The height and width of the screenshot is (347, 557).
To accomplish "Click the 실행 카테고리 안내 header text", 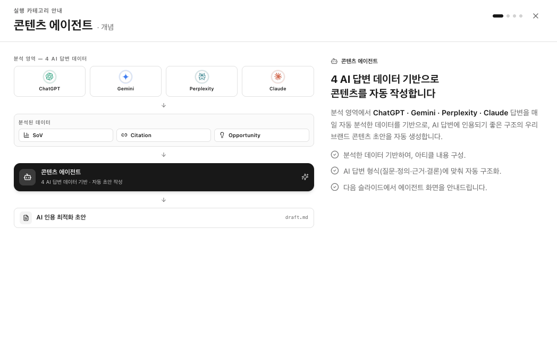I will tap(38, 11).
